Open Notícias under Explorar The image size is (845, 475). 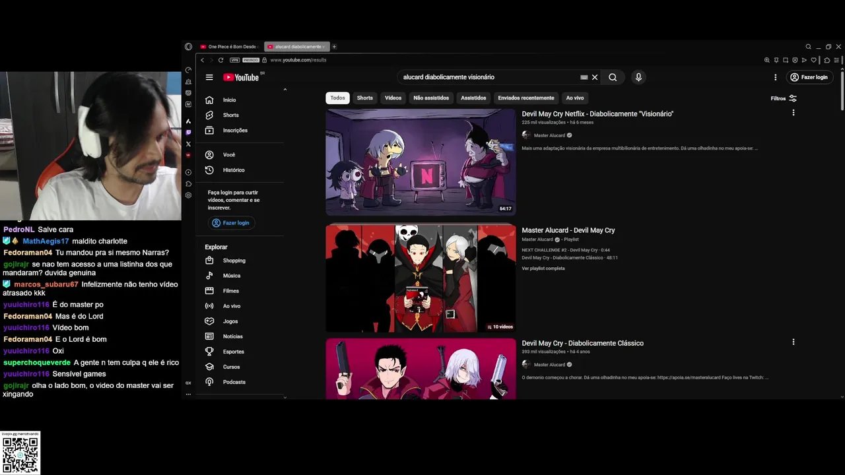240,336
